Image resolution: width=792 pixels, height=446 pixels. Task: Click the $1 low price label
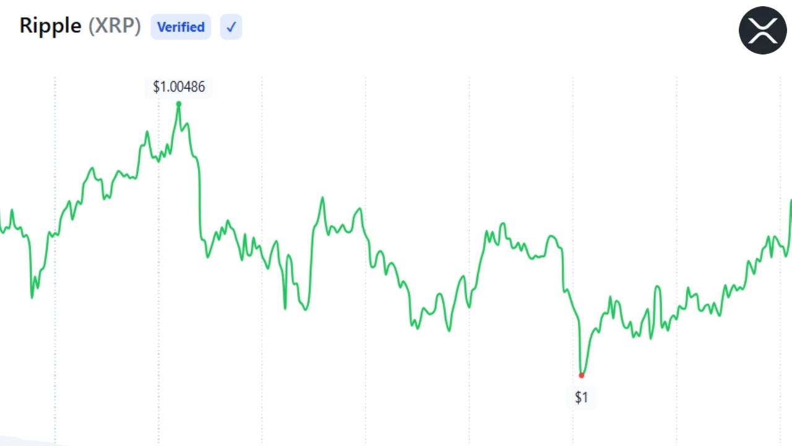pos(582,398)
